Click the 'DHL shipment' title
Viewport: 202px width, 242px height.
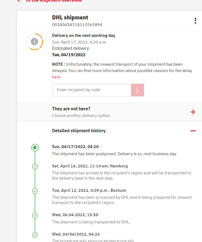pyautogui.click(x=70, y=17)
